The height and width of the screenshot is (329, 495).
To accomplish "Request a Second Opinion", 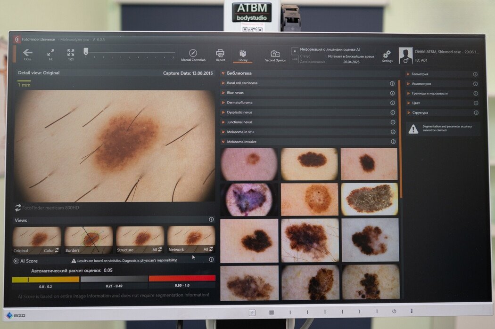I will click(x=275, y=54).
